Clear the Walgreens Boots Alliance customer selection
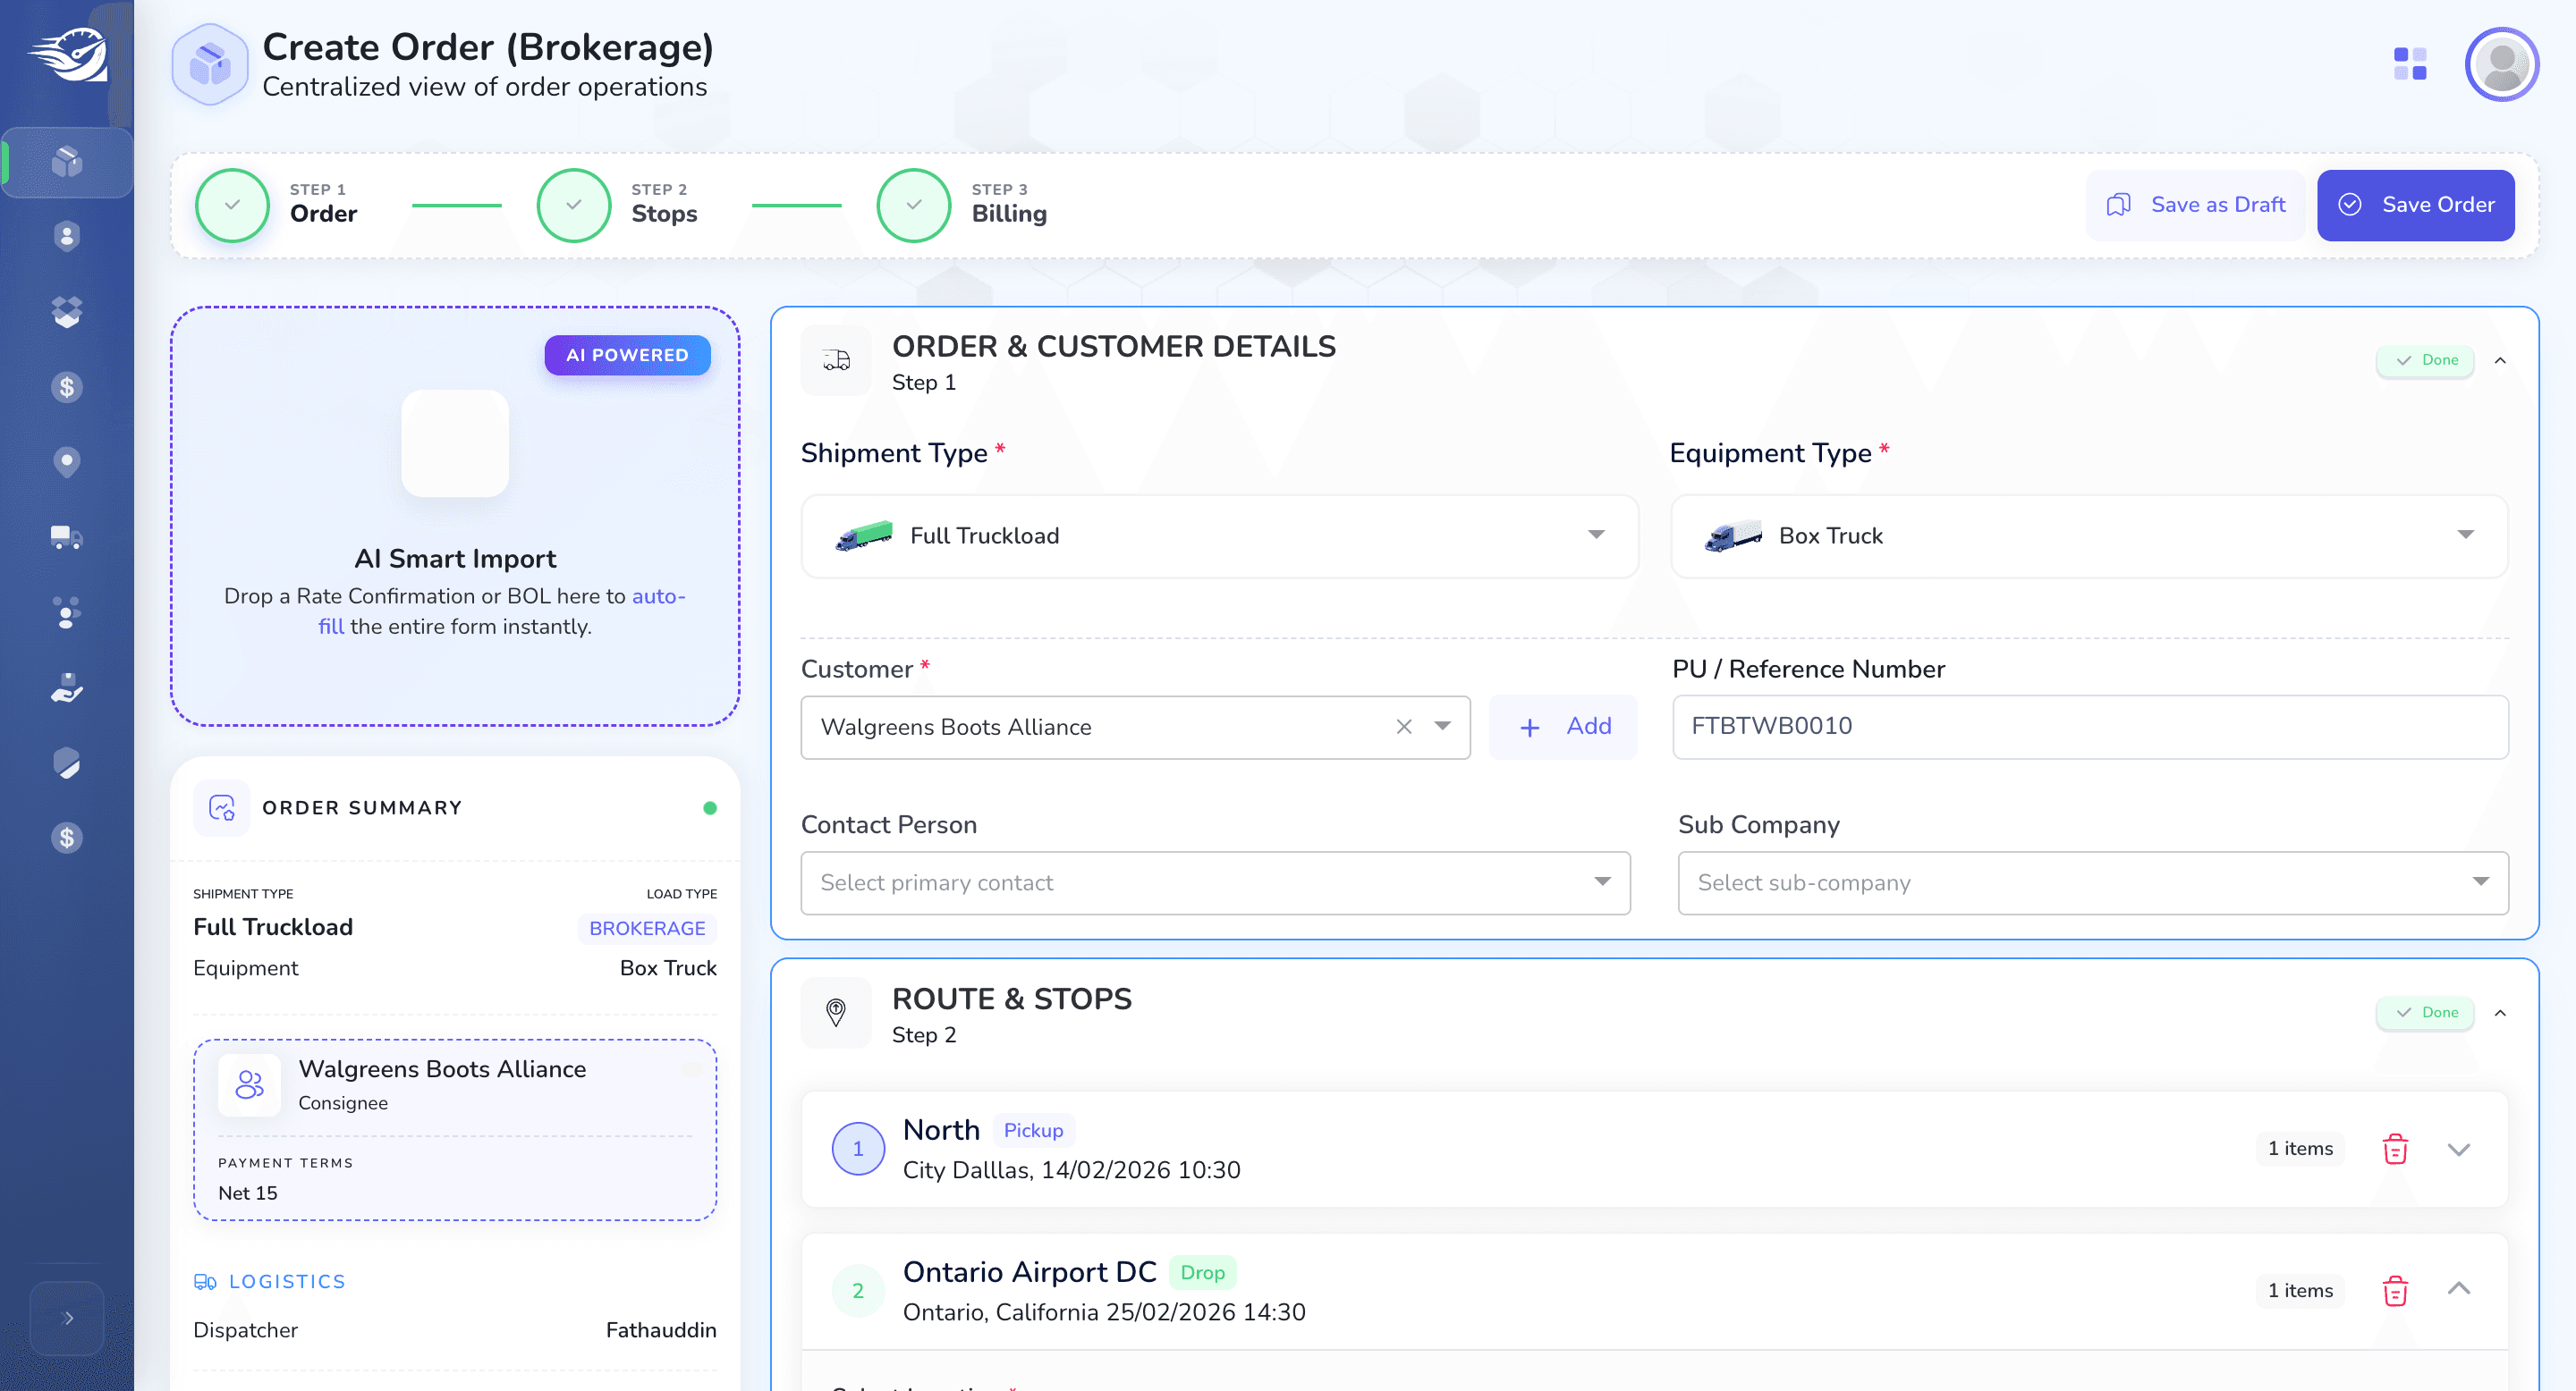Image resolution: width=2576 pixels, height=1391 pixels. pyautogui.click(x=1404, y=727)
